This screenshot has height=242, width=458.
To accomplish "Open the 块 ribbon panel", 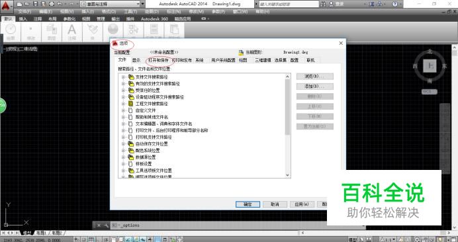I will tap(92, 32).
